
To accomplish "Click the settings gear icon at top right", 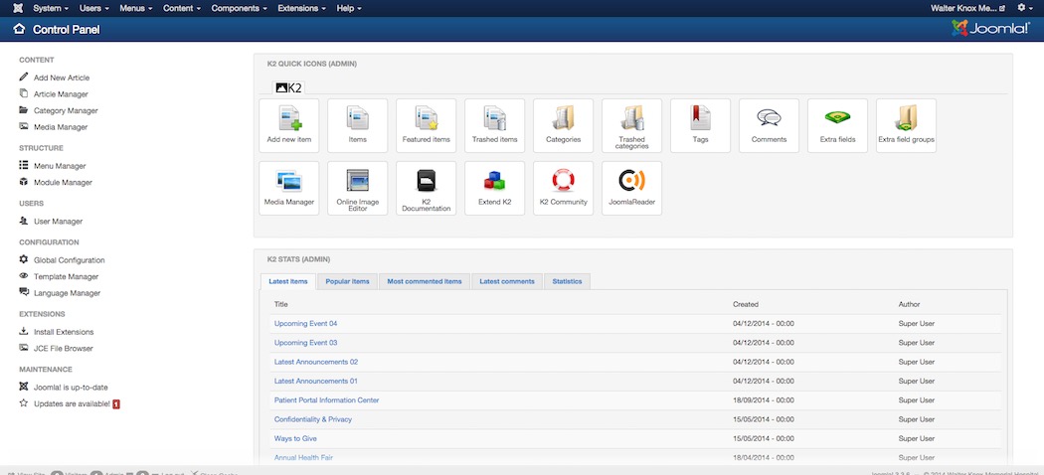I will pos(1022,8).
